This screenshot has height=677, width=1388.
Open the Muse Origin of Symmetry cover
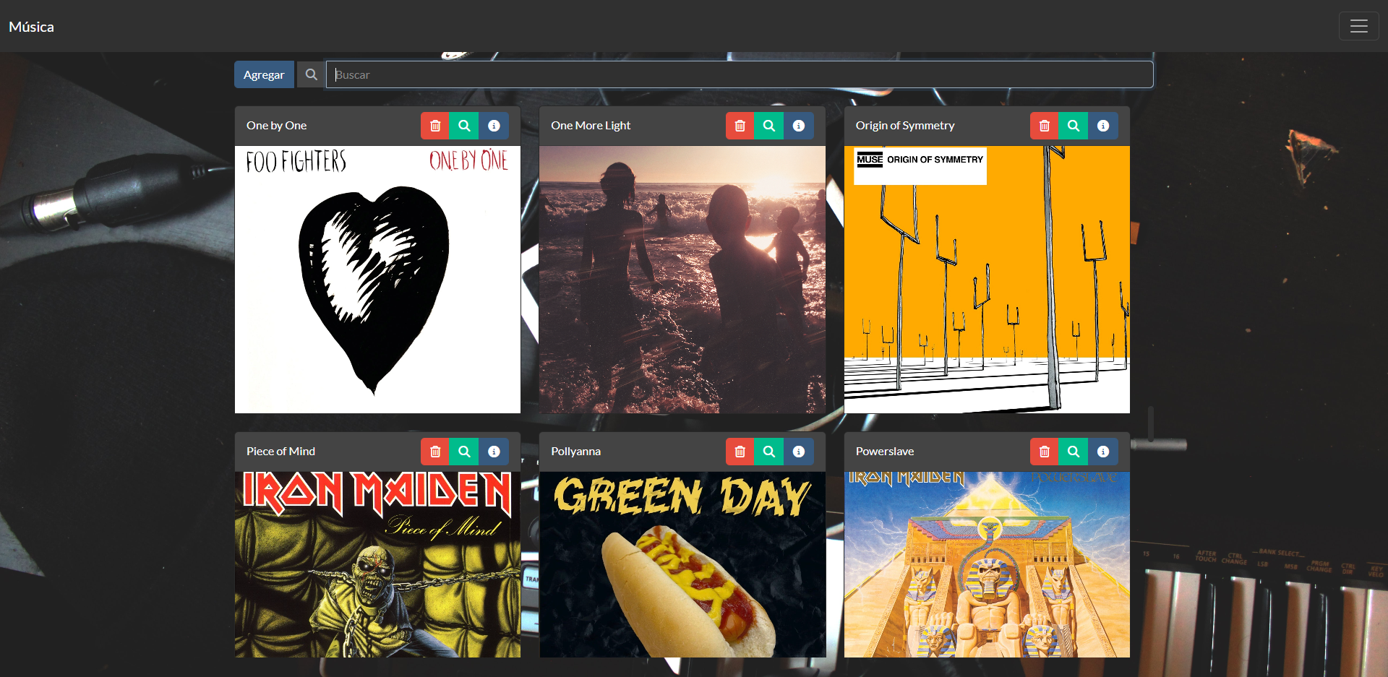click(987, 280)
